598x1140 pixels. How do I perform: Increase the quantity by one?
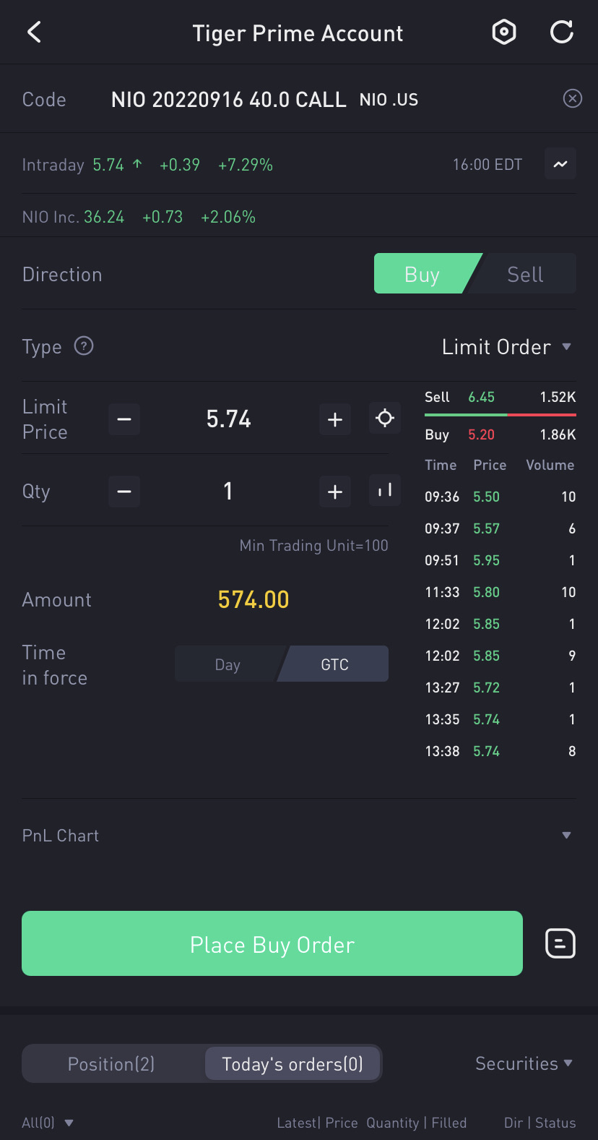pos(335,492)
